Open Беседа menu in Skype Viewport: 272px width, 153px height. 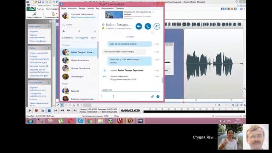[x=82, y=8]
